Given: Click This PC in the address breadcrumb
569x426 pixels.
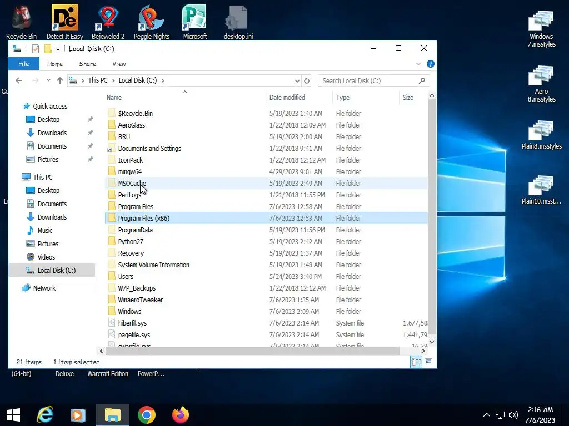Looking at the screenshot, I should coord(98,80).
